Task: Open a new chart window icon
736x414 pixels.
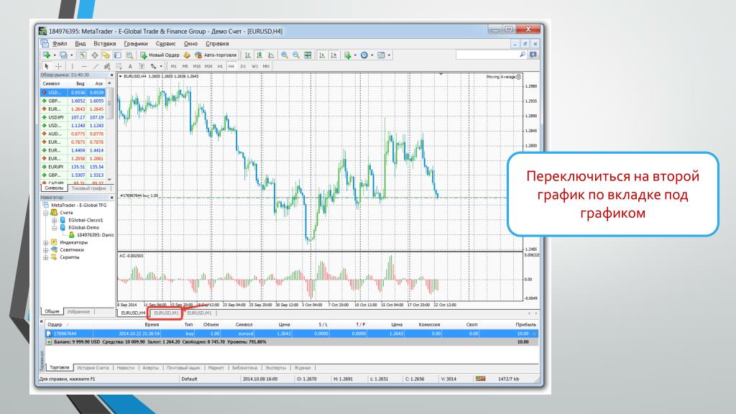Action: (47, 55)
